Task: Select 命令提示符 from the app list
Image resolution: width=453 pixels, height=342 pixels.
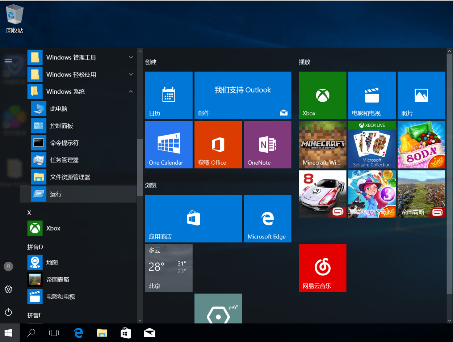Action: pos(64,143)
